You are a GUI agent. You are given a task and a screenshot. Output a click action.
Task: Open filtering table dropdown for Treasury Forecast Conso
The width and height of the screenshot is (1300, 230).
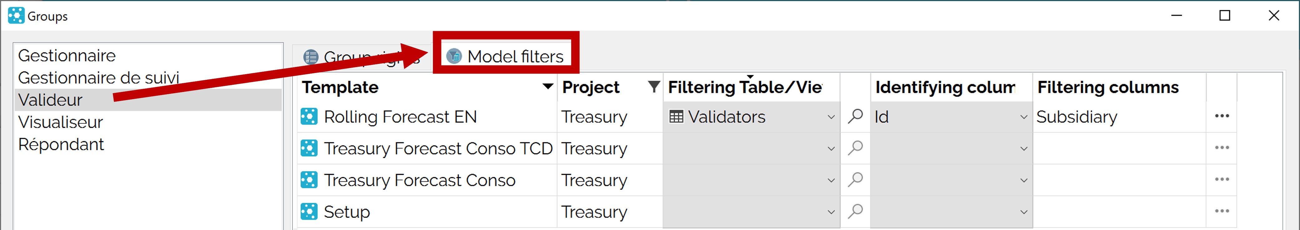(831, 180)
